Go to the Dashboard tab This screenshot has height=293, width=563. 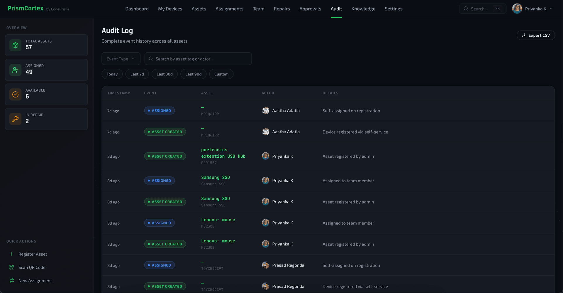[x=137, y=9]
